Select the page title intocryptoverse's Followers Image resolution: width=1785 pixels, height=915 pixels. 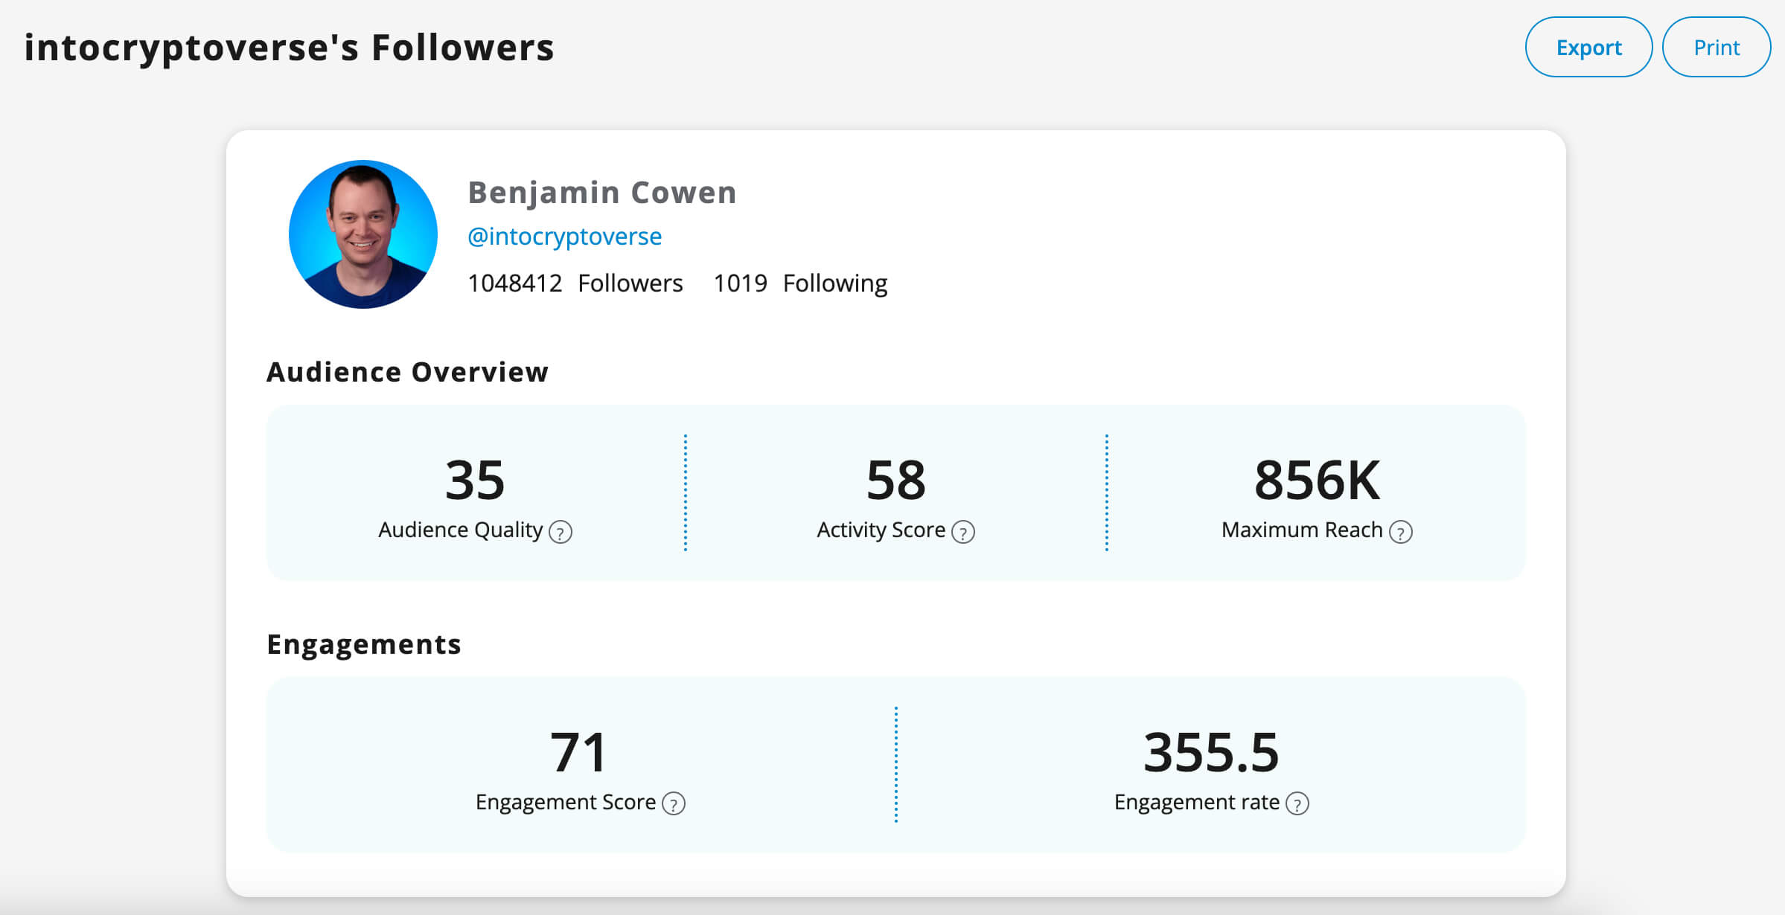point(288,47)
